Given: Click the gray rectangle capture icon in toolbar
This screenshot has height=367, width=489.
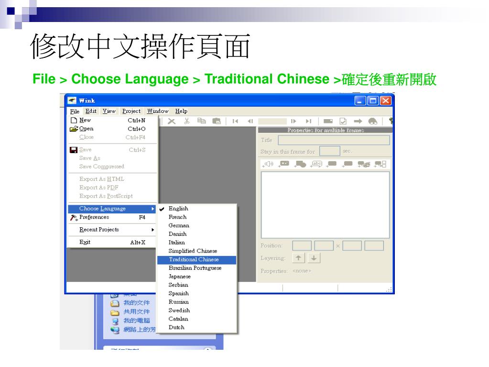Looking at the screenshot, I should pos(328,121).
